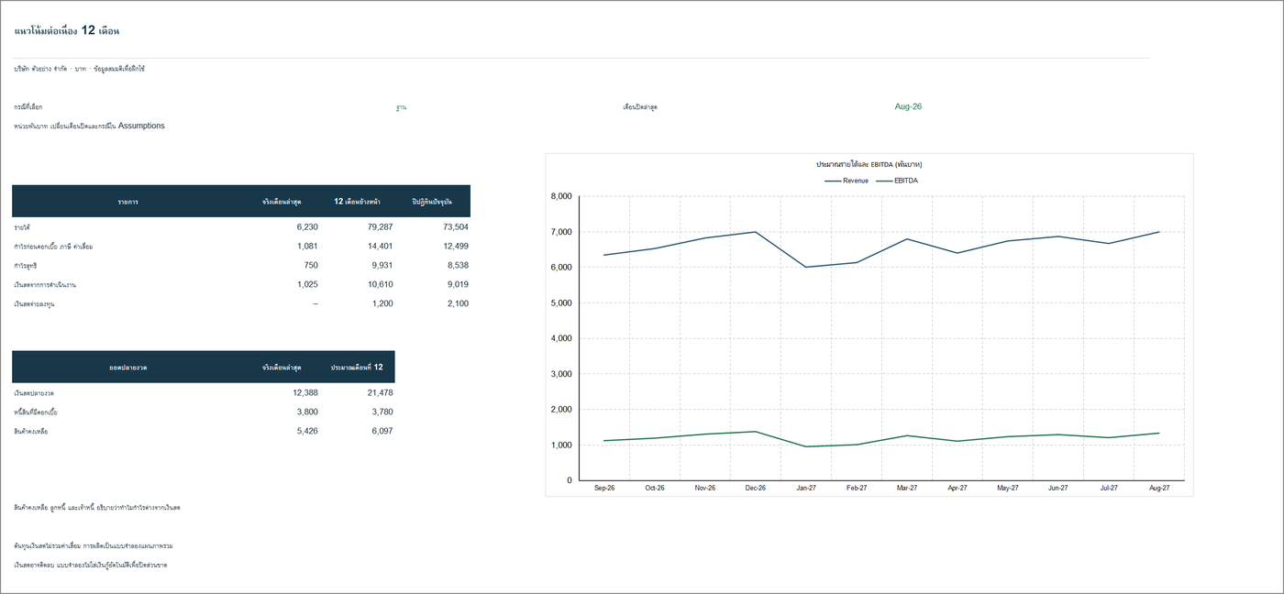Screen dimensions: 1284x594
Task: Select the ปีปฏิทินปัจจุบัน column header
Action: coord(432,201)
